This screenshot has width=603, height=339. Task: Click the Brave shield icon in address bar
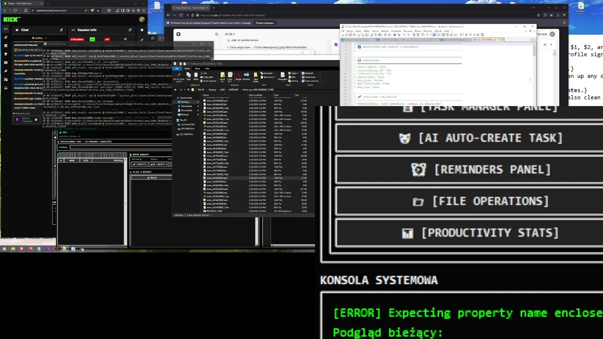coord(92,10)
